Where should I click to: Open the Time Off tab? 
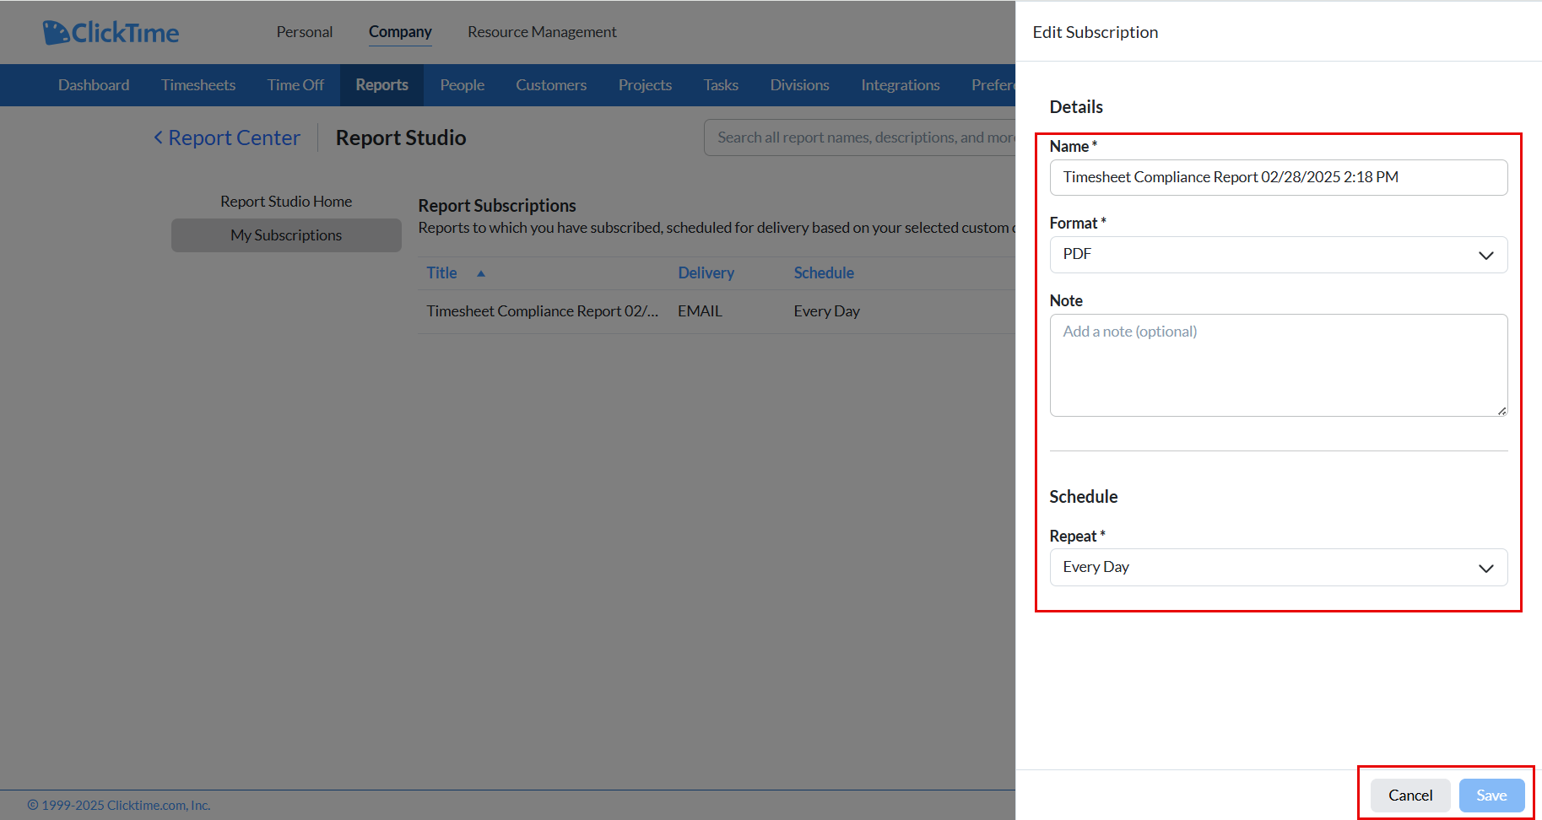click(x=295, y=85)
